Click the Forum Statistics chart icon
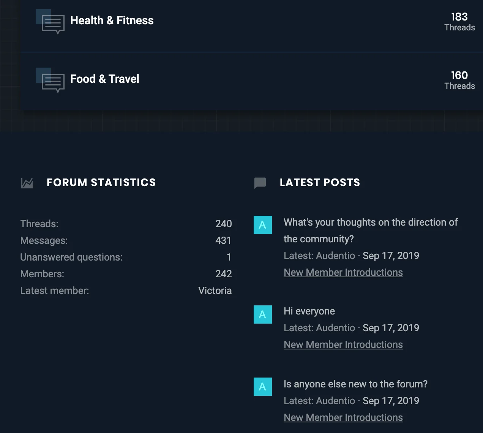483x433 pixels. [27, 183]
